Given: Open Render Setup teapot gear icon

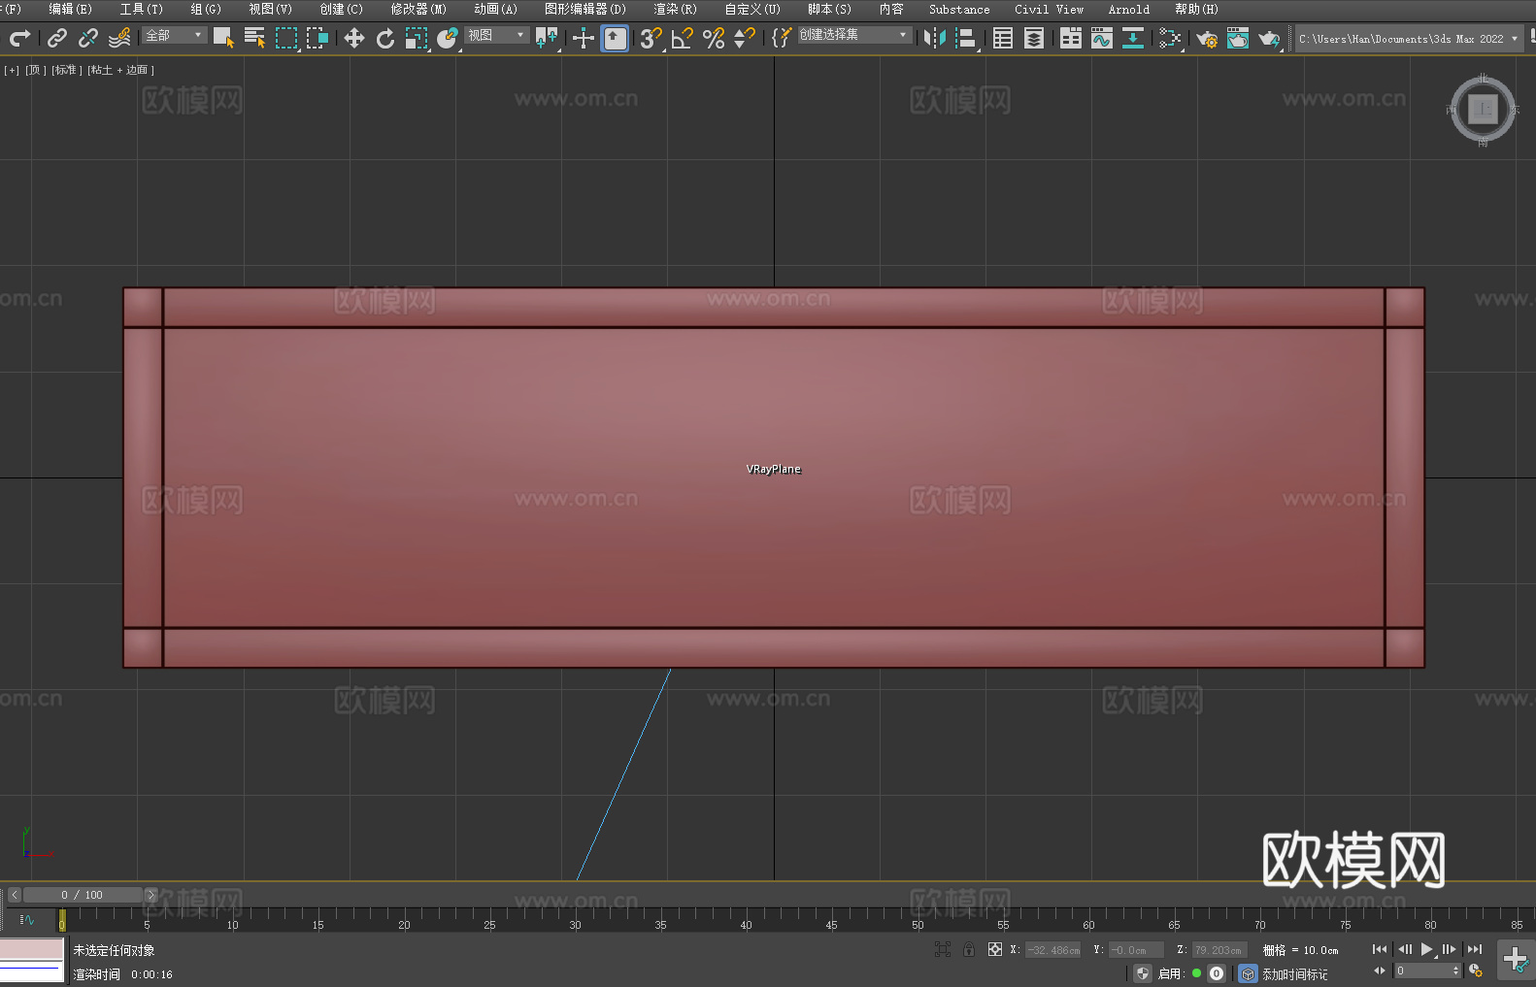Looking at the screenshot, I should (x=1207, y=38).
